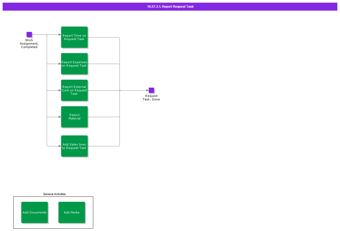Click the Request Task, Done text label
The image size is (340, 231).
(151, 98)
